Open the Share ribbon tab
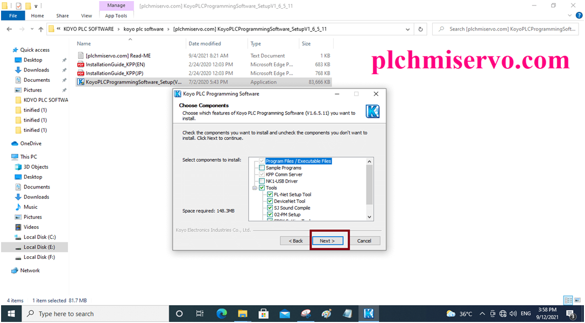 point(62,16)
